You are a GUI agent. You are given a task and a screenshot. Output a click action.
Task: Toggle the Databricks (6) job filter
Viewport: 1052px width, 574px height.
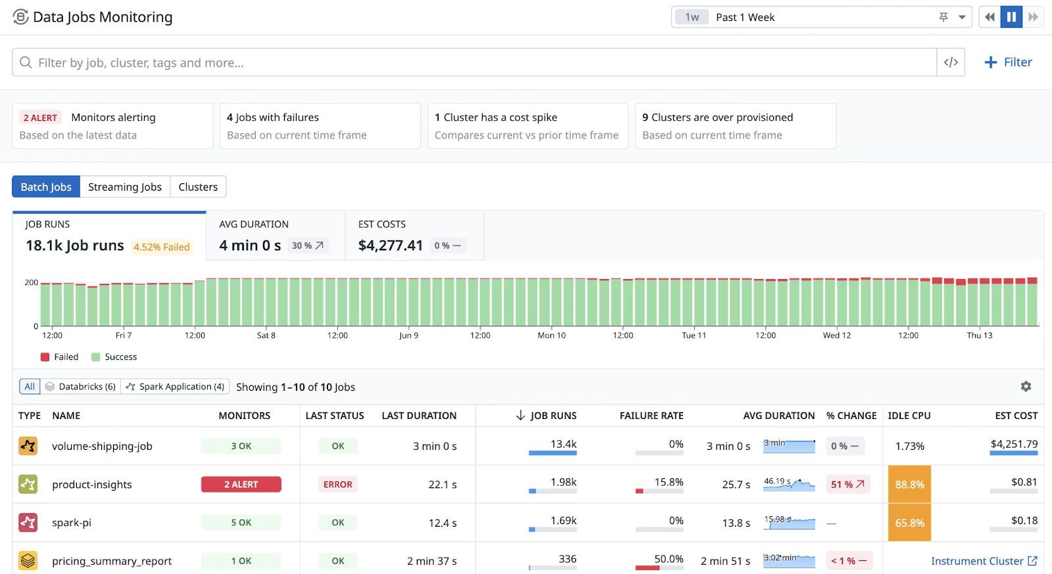coord(81,387)
